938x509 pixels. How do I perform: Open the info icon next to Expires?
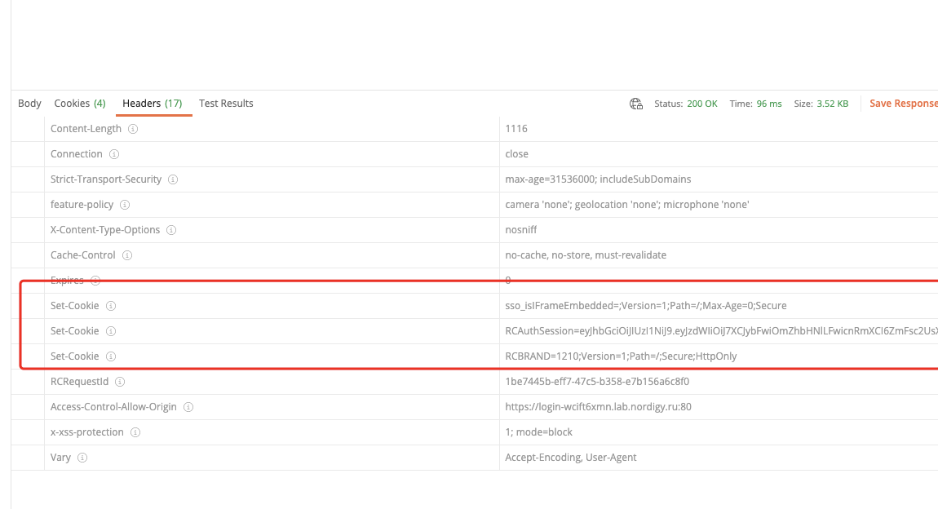[x=95, y=280]
